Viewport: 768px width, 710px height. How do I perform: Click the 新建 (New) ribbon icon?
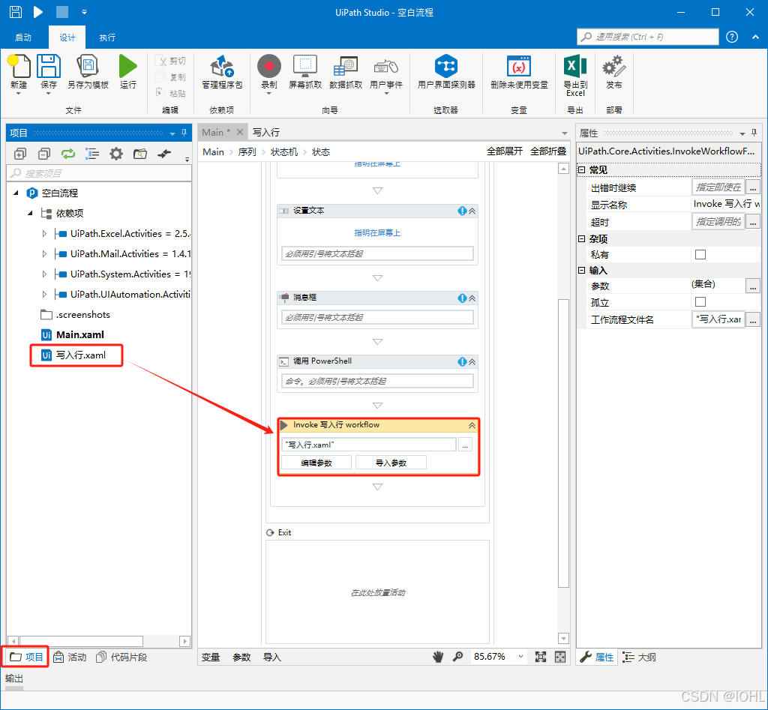[x=19, y=66]
